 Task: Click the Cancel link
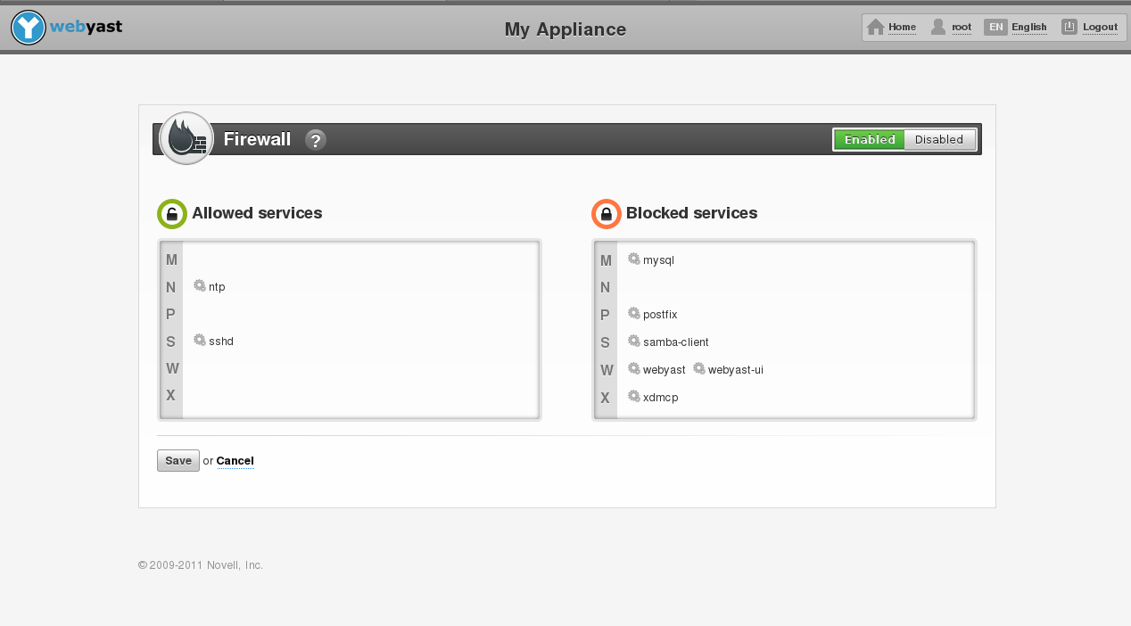pyautogui.click(x=235, y=460)
